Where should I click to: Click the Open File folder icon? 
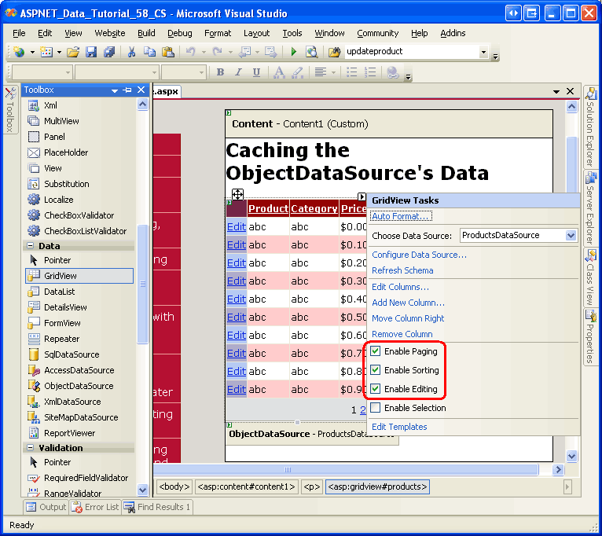(x=73, y=52)
